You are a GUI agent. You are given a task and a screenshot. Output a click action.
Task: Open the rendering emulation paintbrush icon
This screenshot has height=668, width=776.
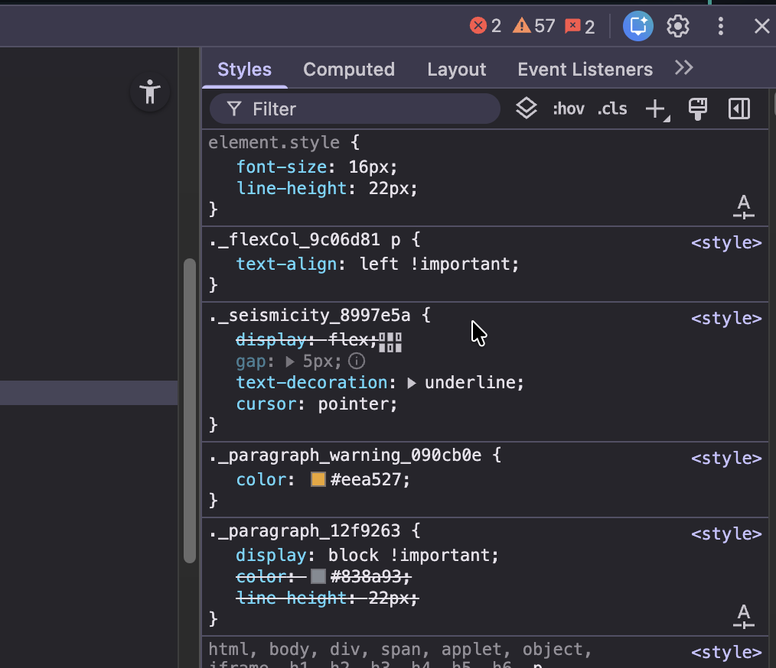(697, 109)
